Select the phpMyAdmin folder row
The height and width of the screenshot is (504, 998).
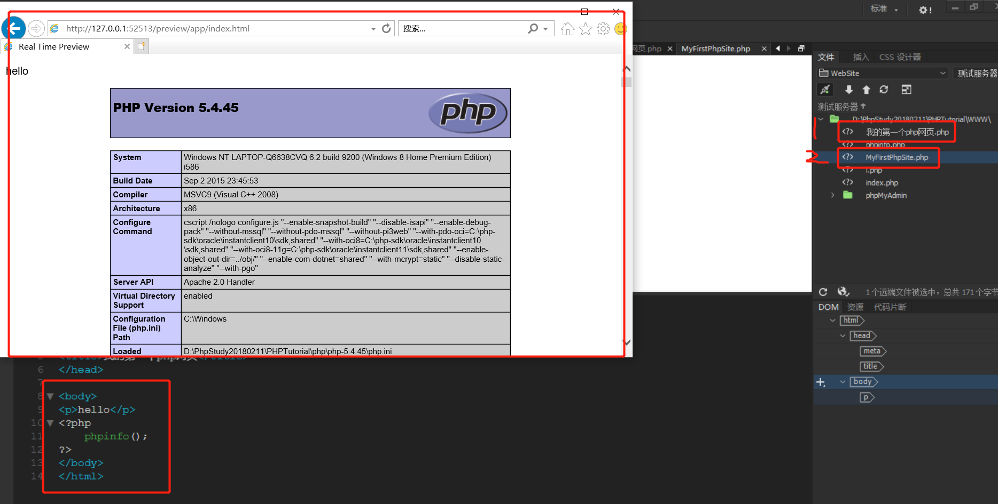[886, 195]
